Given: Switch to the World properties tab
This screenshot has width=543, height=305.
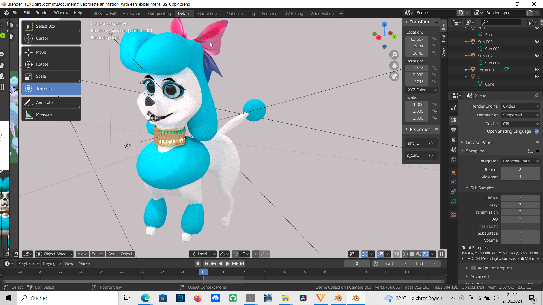Looking at the screenshot, I should pyautogui.click(x=453, y=160).
